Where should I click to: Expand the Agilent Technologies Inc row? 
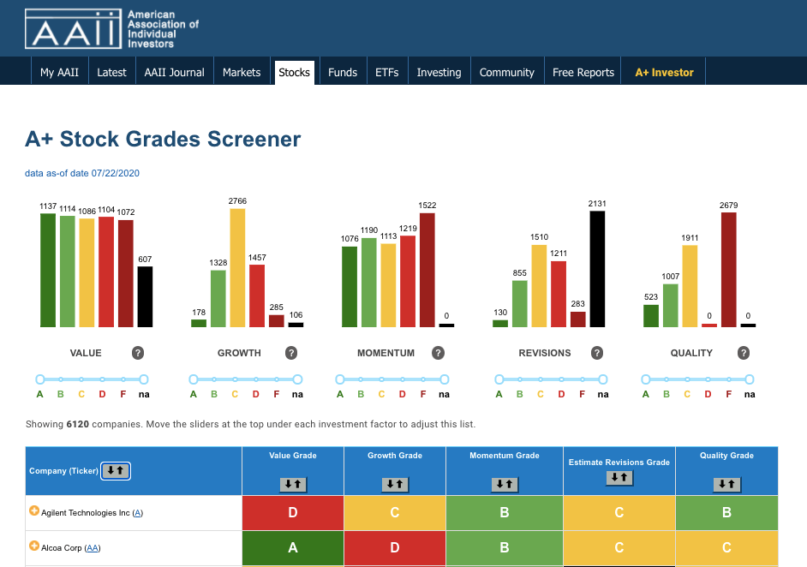[x=34, y=511]
